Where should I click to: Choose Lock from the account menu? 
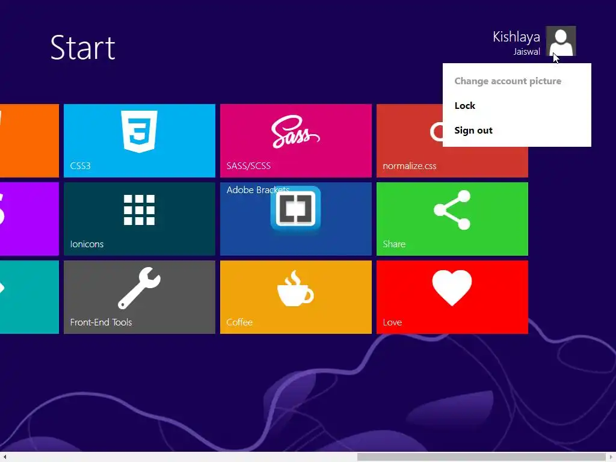point(465,106)
